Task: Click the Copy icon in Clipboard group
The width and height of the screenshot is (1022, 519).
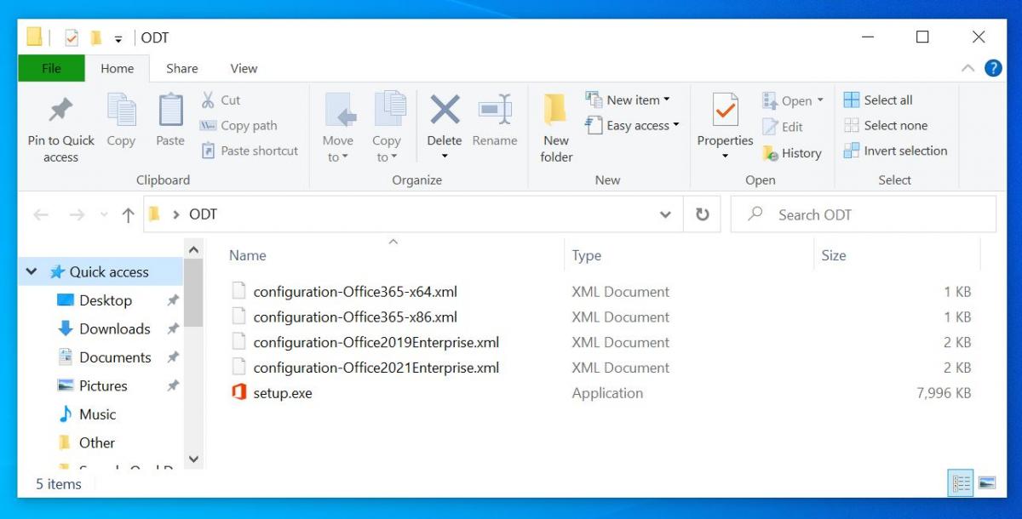Action: [x=121, y=110]
